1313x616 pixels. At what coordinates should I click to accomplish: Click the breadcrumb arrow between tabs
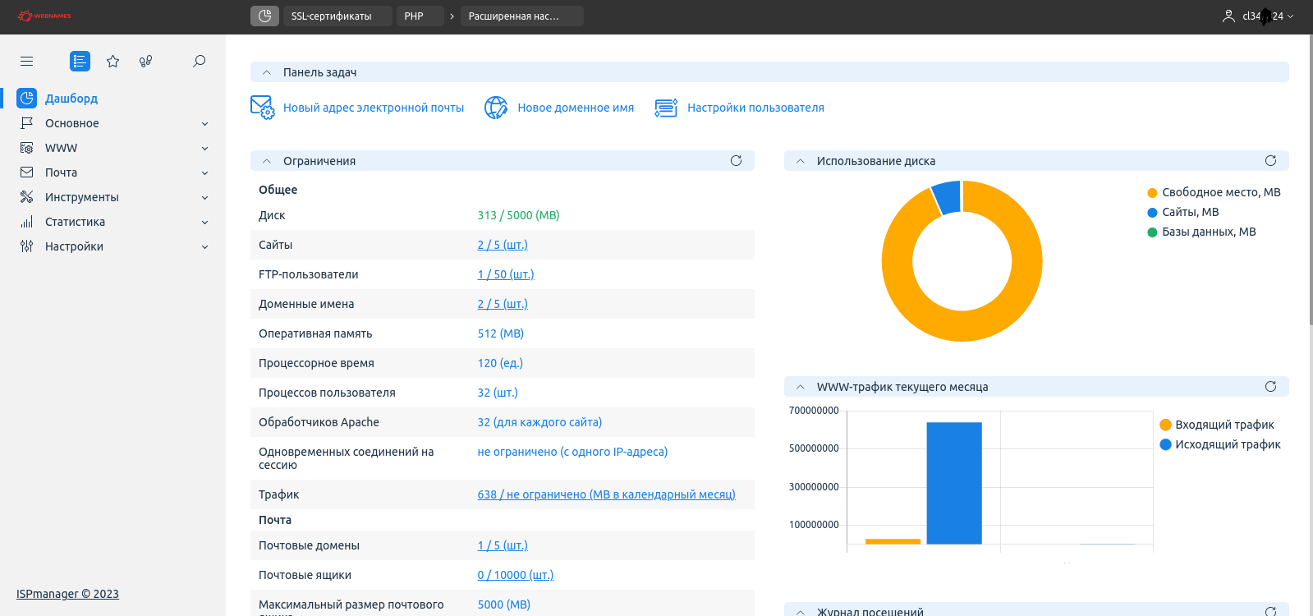452,16
